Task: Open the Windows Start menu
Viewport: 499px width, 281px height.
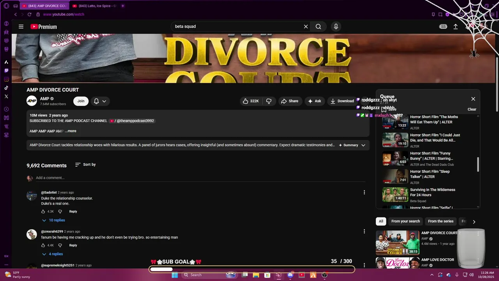Action: click(175, 275)
